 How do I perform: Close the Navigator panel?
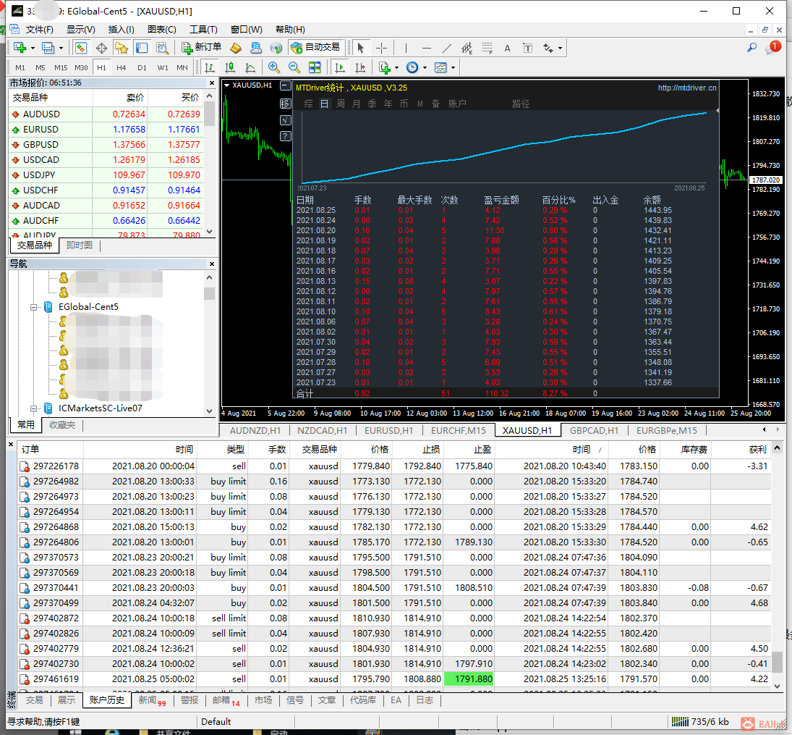pos(212,264)
